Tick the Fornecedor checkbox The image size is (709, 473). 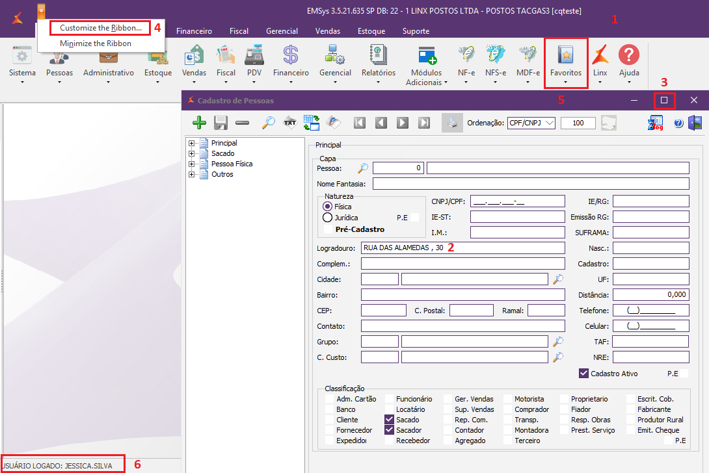coord(330,430)
